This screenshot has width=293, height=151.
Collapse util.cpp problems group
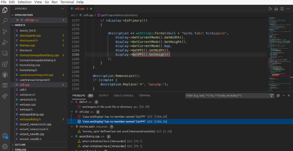point(72,112)
